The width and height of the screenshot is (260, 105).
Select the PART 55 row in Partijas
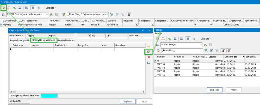[x=207, y=71]
